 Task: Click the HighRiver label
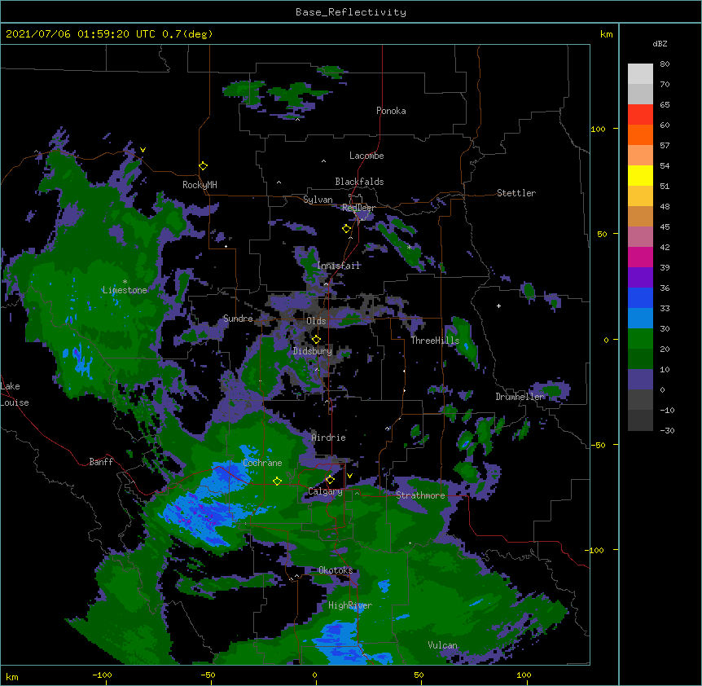(x=350, y=605)
